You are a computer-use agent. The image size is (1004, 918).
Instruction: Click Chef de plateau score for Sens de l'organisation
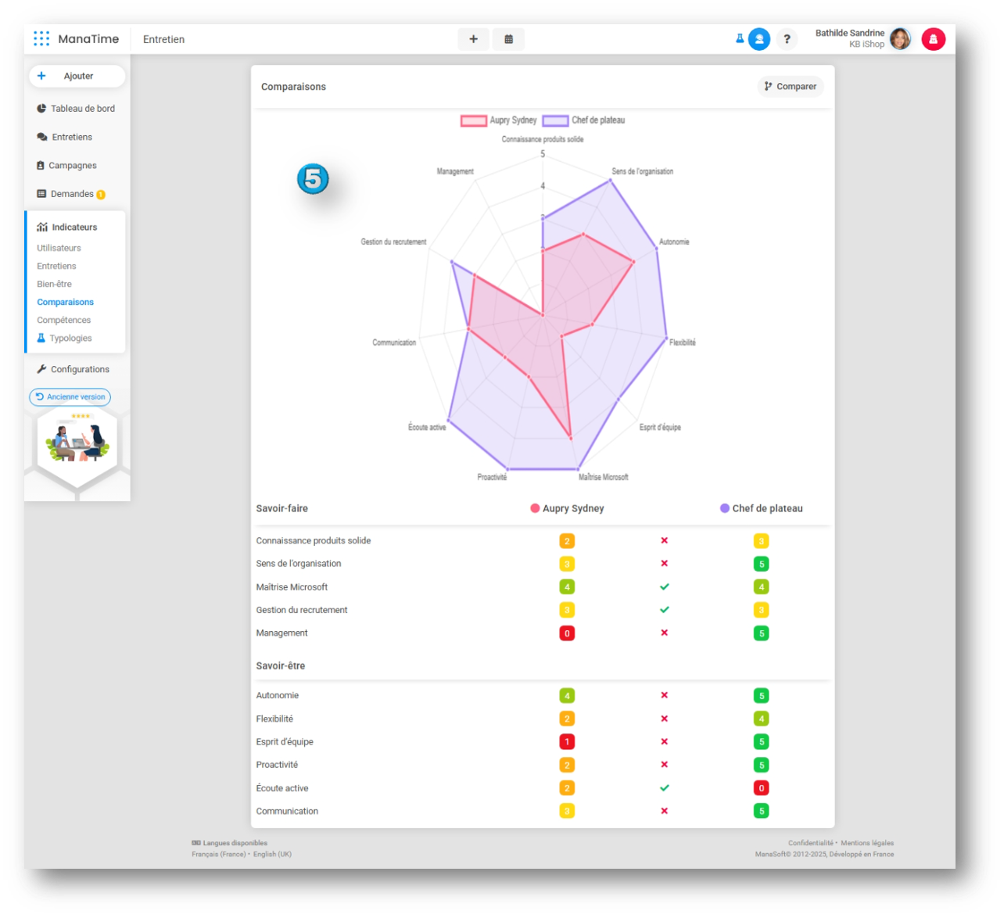tap(761, 564)
